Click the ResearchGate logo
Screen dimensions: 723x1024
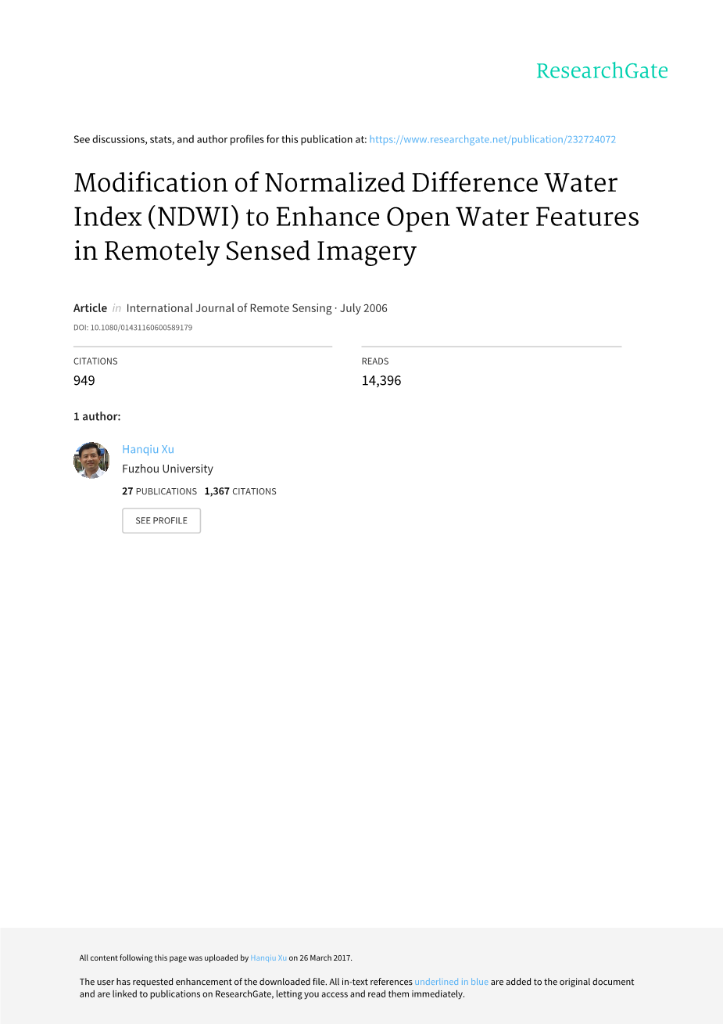[602, 71]
